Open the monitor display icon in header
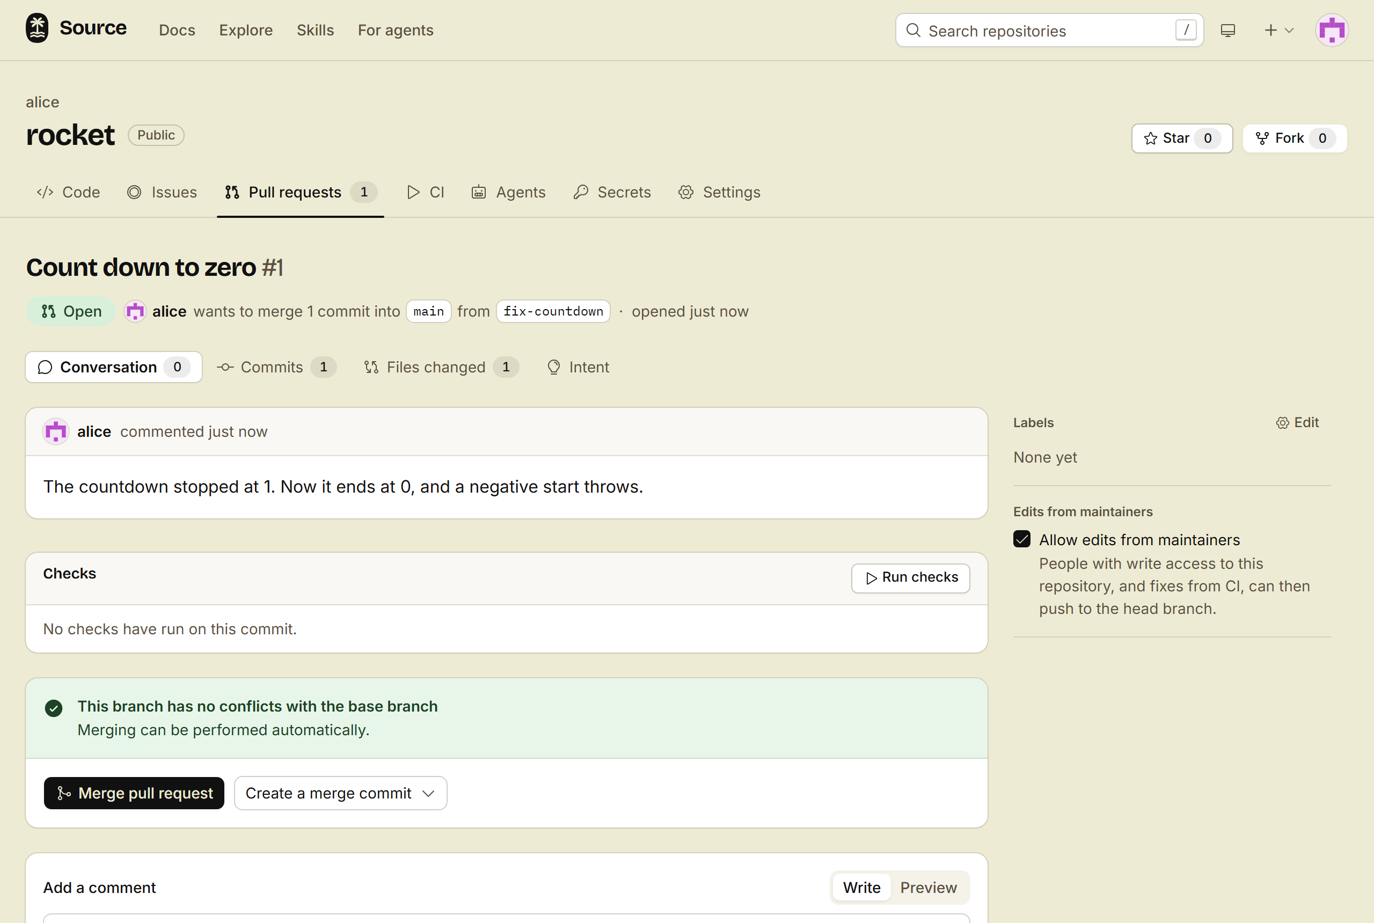This screenshot has height=923, width=1374. click(x=1227, y=30)
